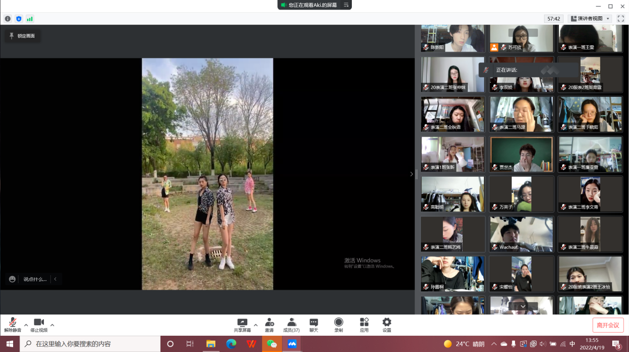629x352 pixels.
Task: Open audio options arrow beside 解除静音
Action: point(26,325)
